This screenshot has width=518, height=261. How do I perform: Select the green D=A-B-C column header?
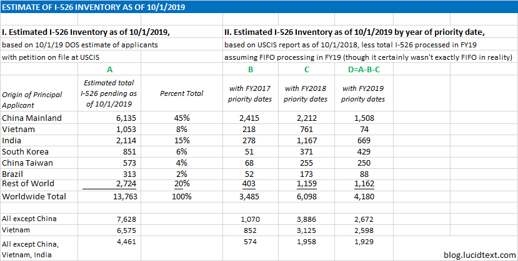coord(362,69)
